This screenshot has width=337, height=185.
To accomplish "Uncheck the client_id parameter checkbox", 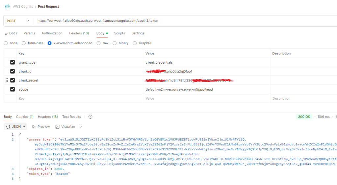I will 13,71.
